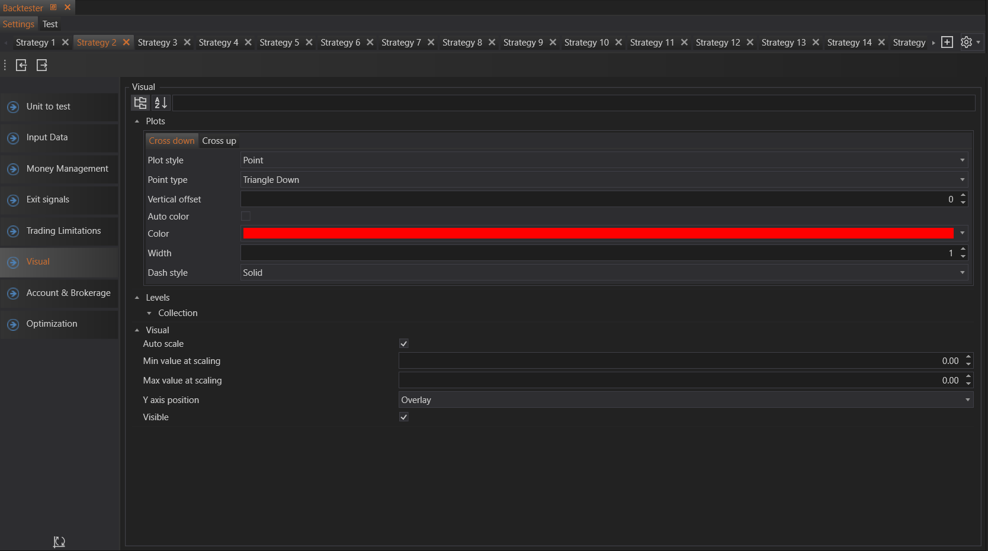Switch property grid to categorized view
This screenshot has height=551, width=988.
[140, 103]
